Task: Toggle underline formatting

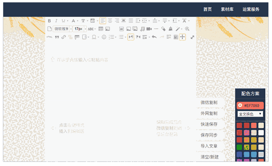Action: click(63, 21)
